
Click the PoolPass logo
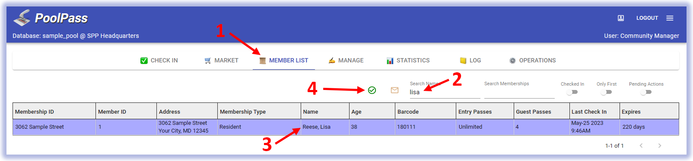coord(51,18)
